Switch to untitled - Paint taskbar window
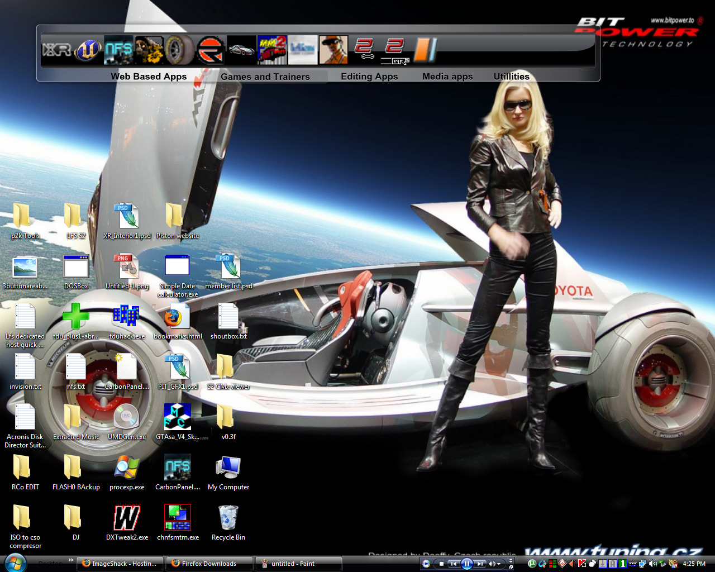The height and width of the screenshot is (572, 715). click(298, 564)
